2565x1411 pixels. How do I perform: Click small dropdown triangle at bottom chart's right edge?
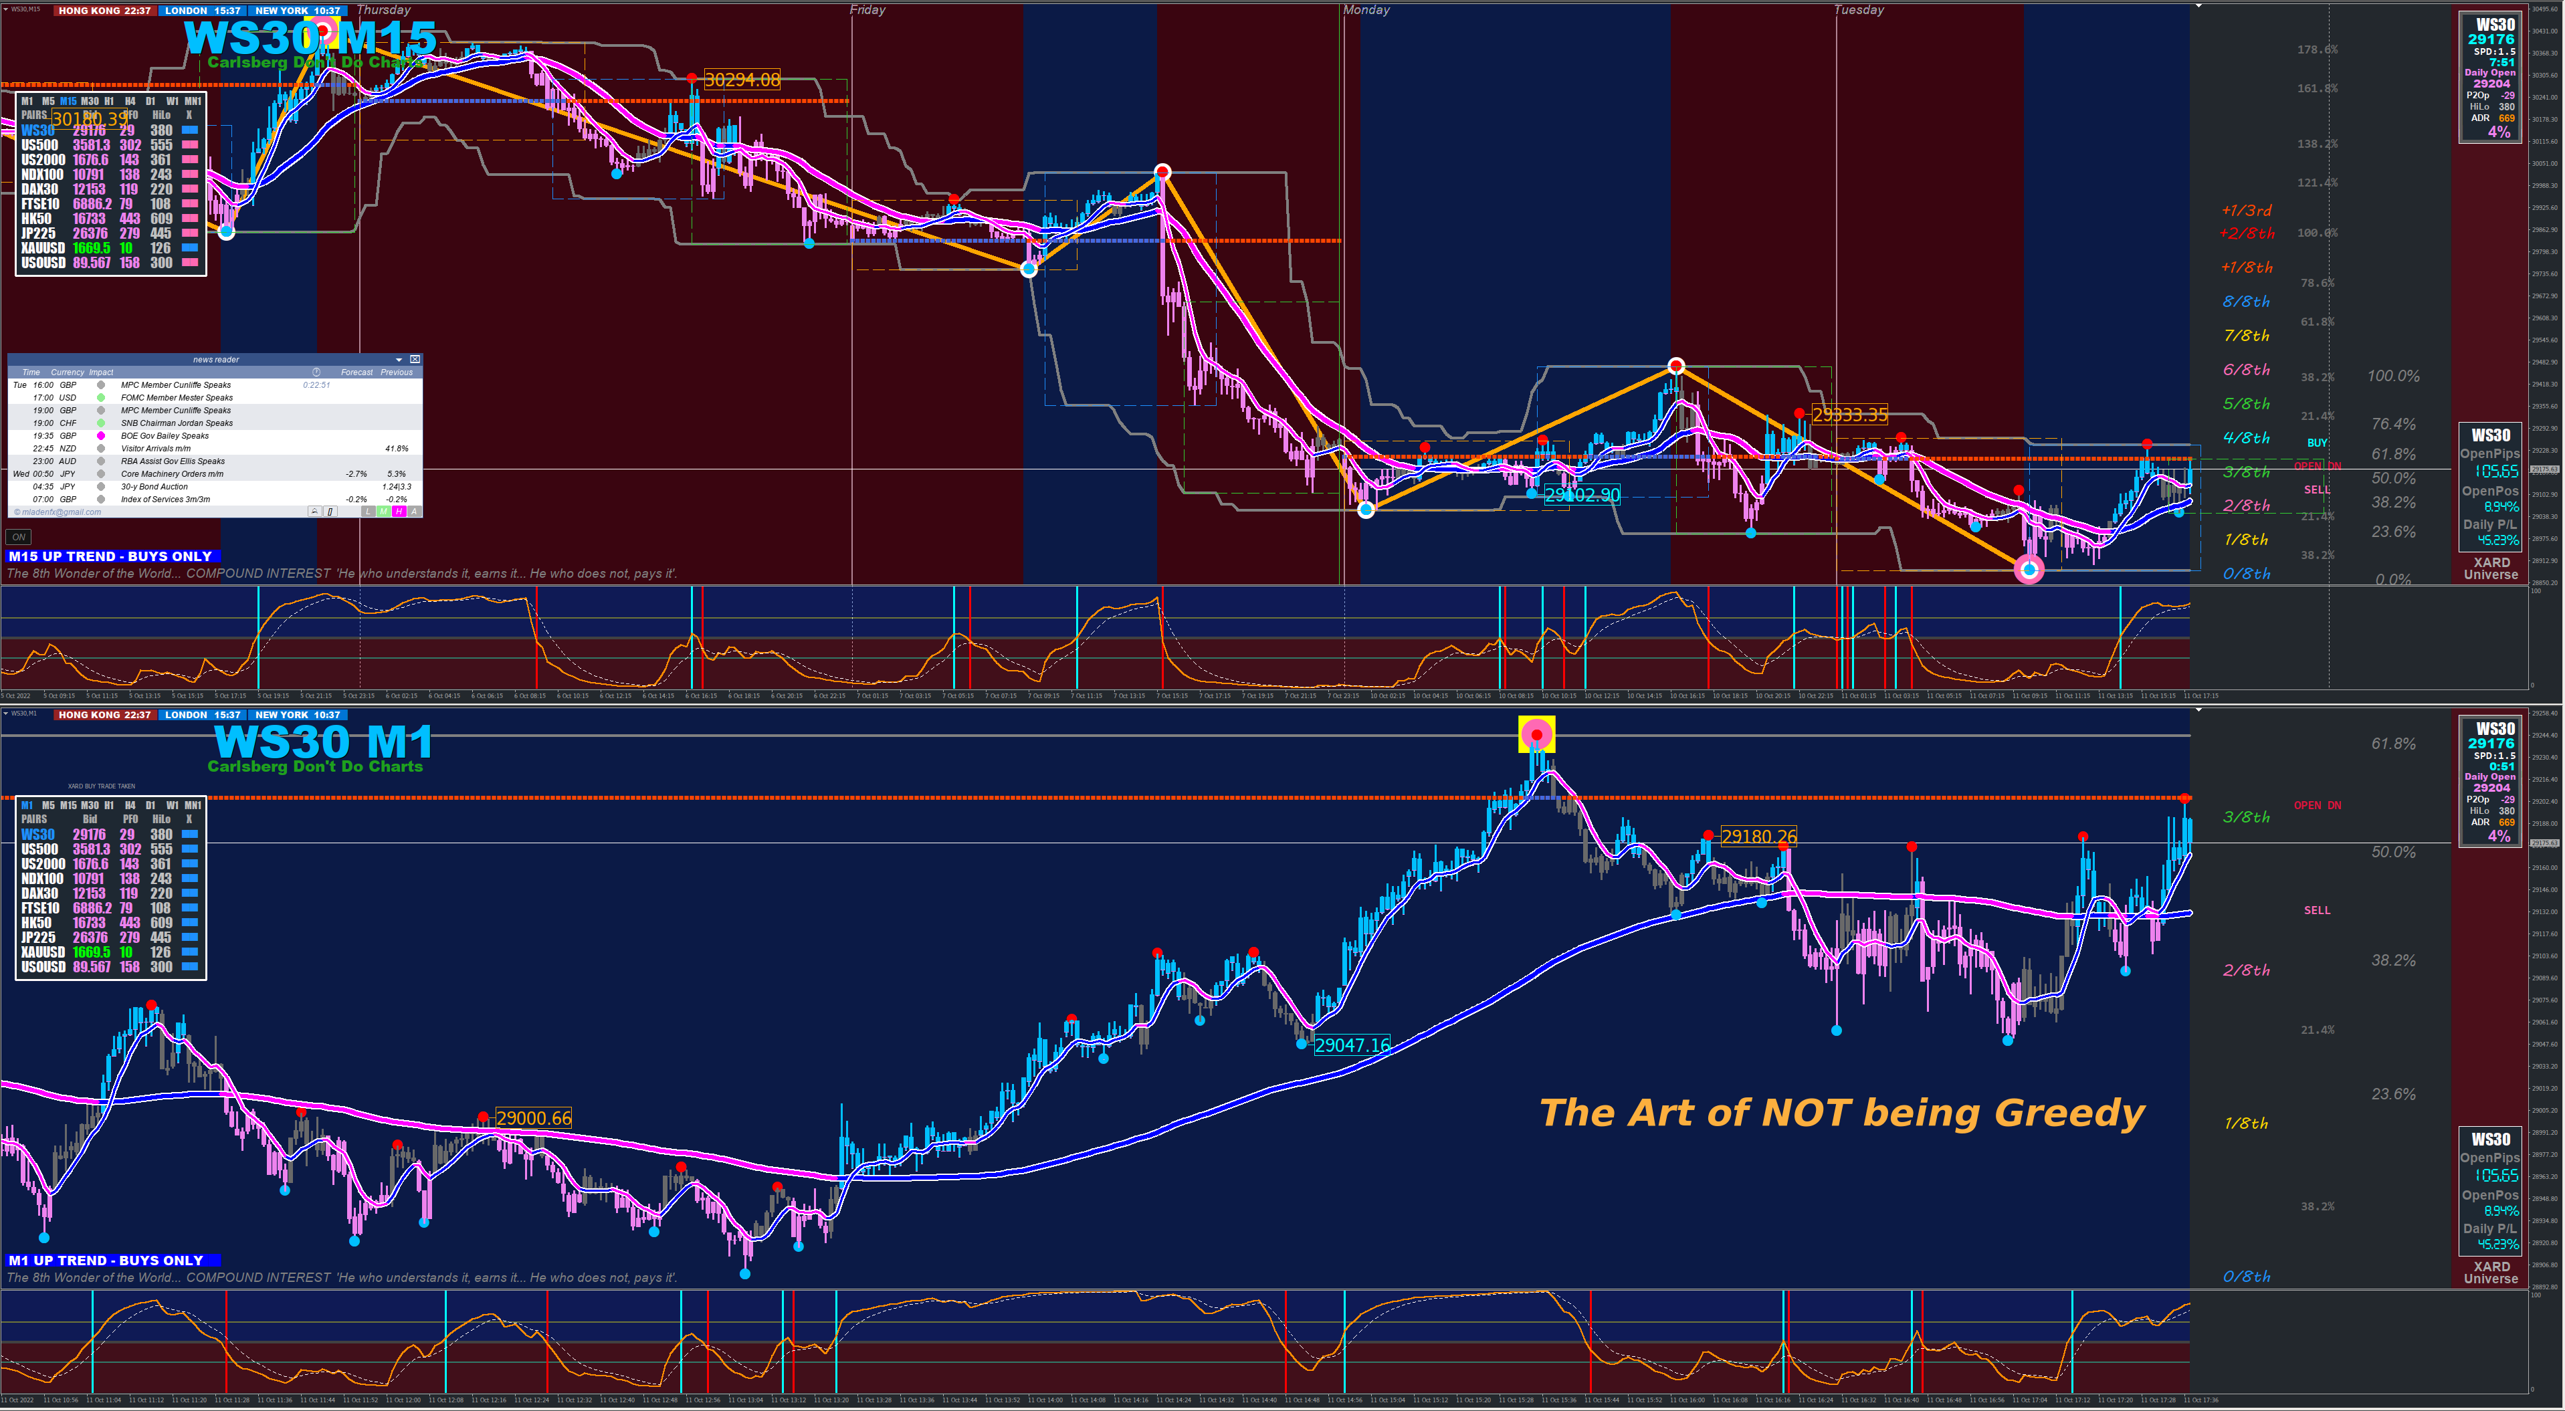[2198, 710]
